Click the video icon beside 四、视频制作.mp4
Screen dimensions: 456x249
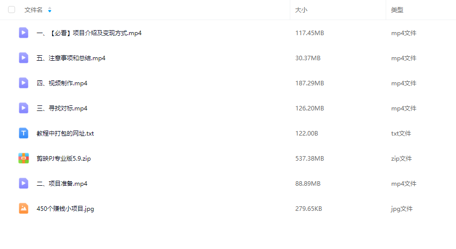pos(24,83)
